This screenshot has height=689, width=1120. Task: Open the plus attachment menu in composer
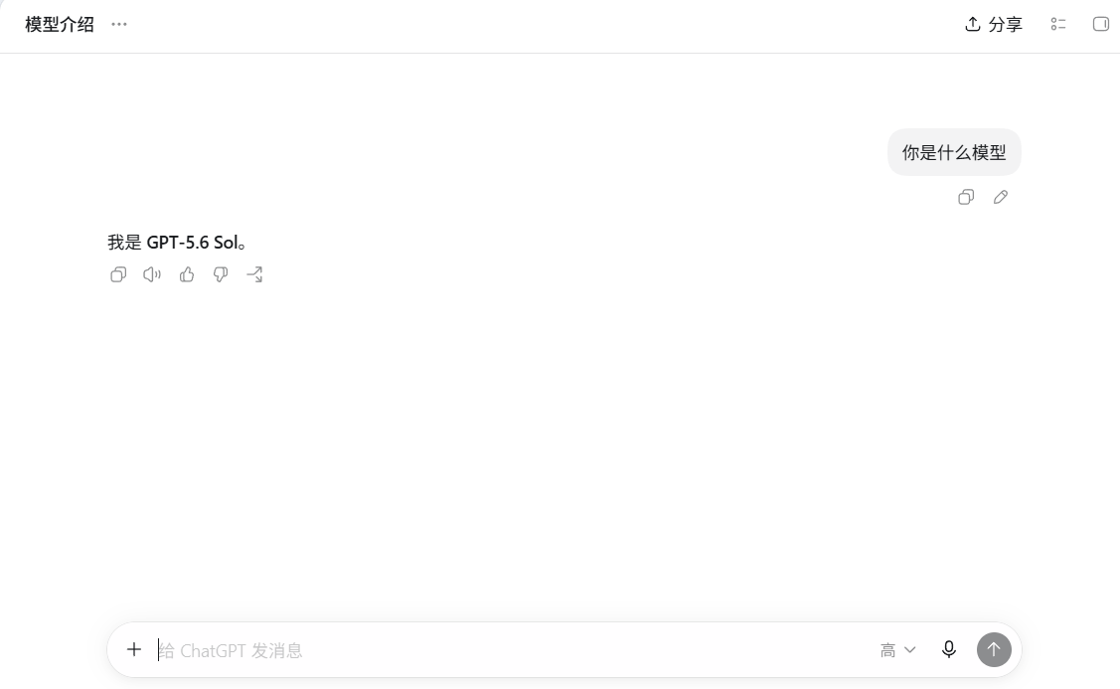pos(133,649)
